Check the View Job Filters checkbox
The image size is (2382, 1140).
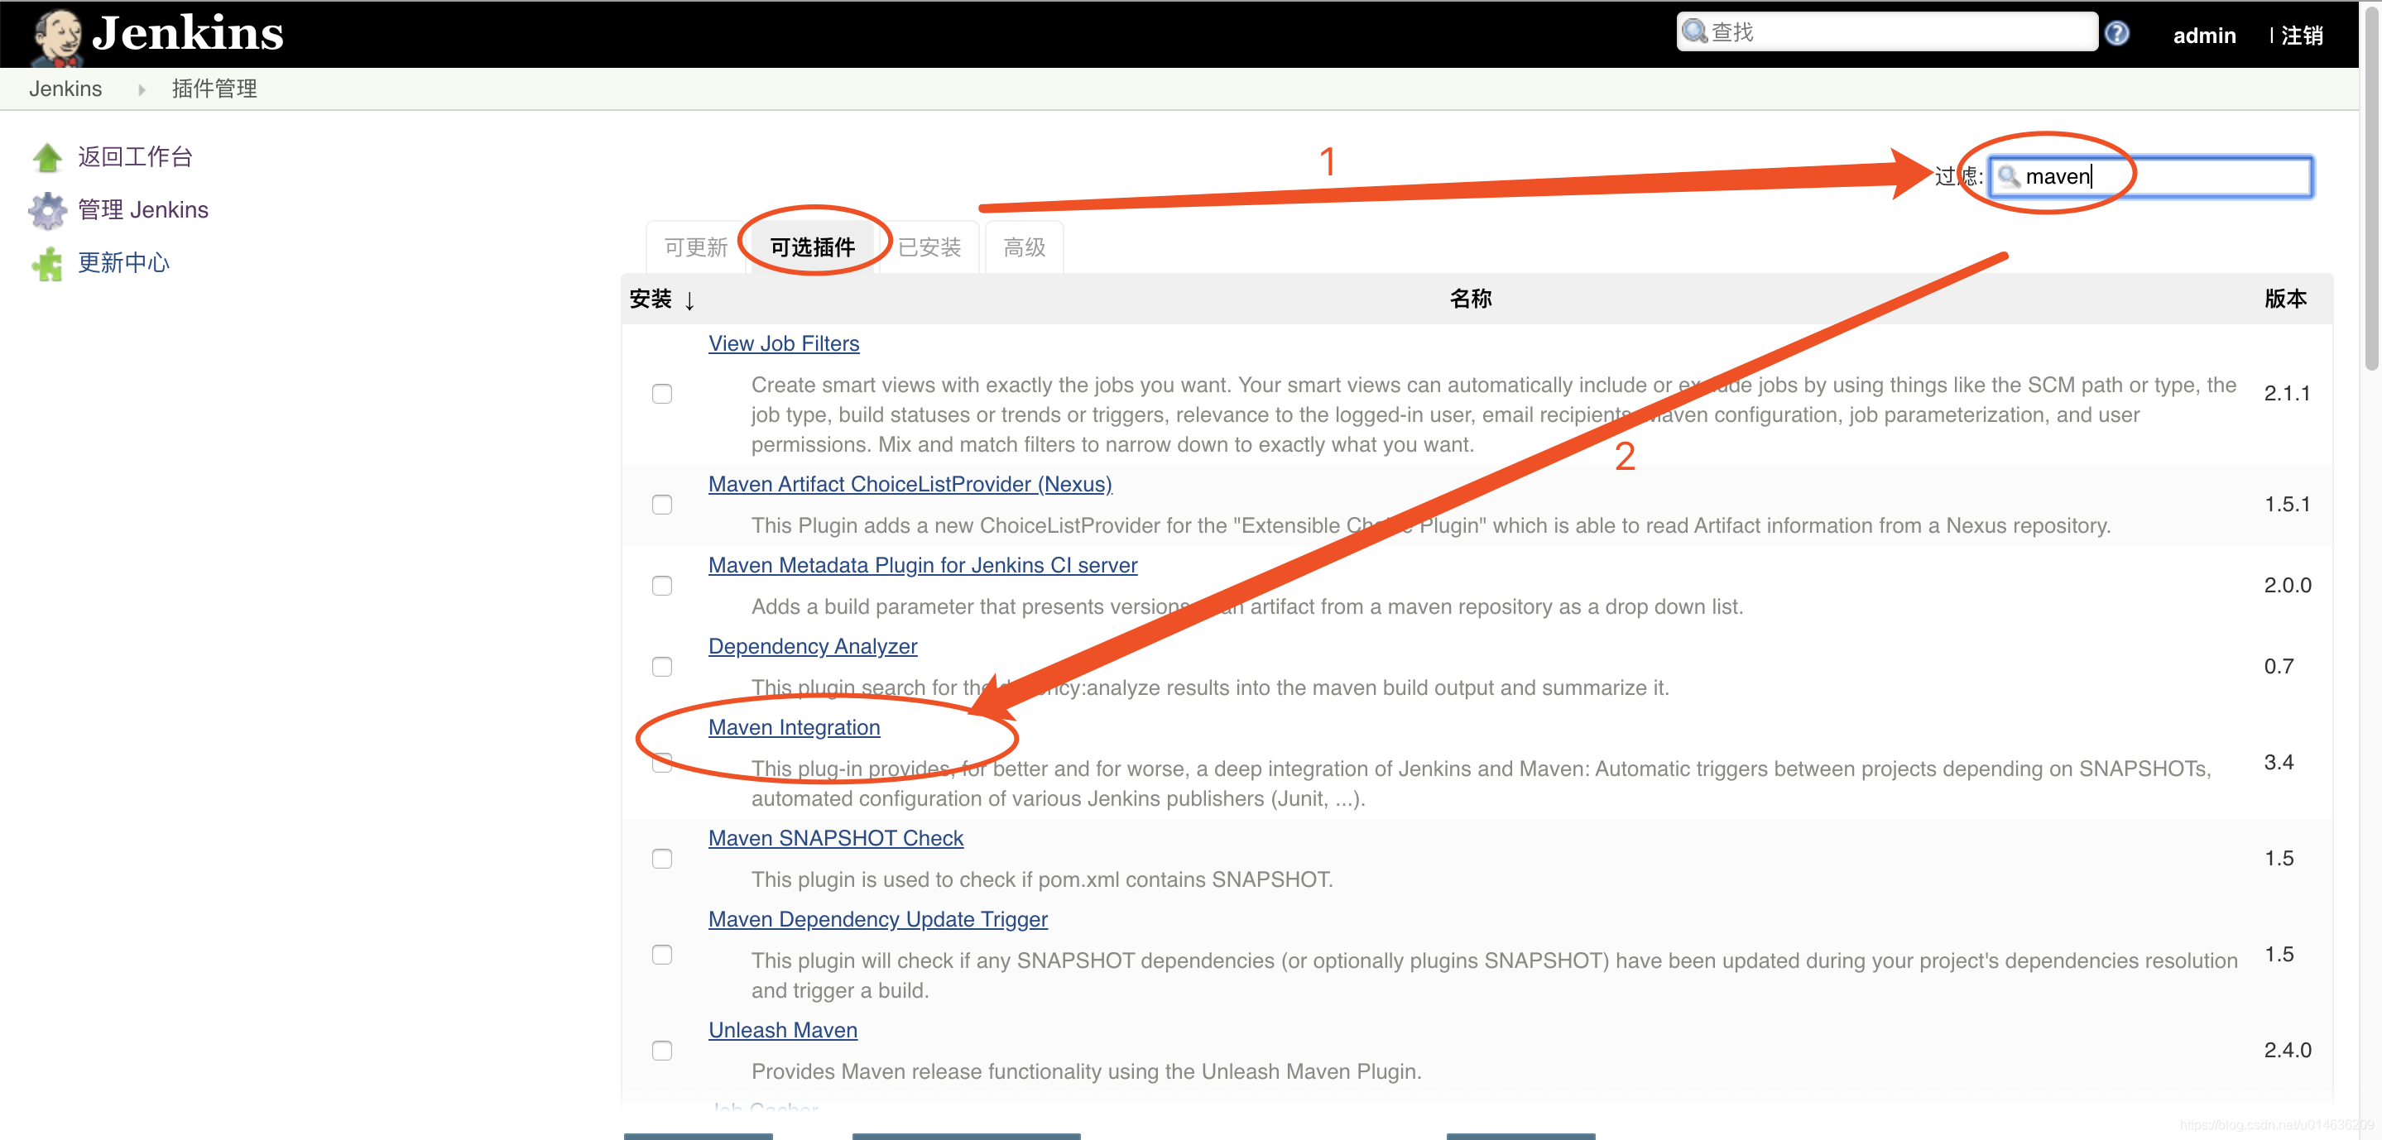pos(662,394)
